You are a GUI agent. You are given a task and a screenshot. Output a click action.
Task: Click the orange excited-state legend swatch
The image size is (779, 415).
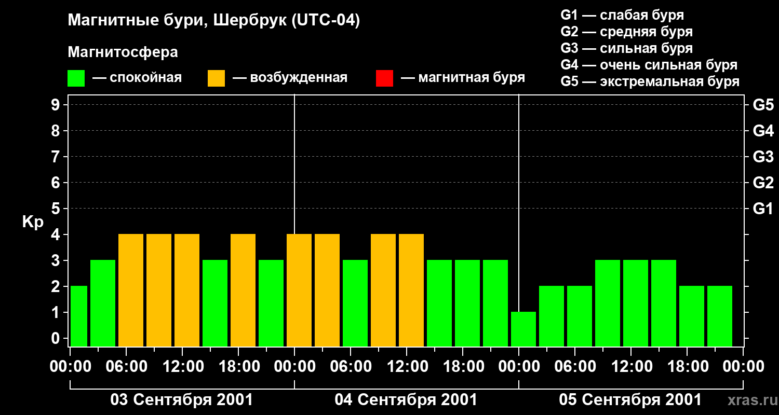pos(217,78)
